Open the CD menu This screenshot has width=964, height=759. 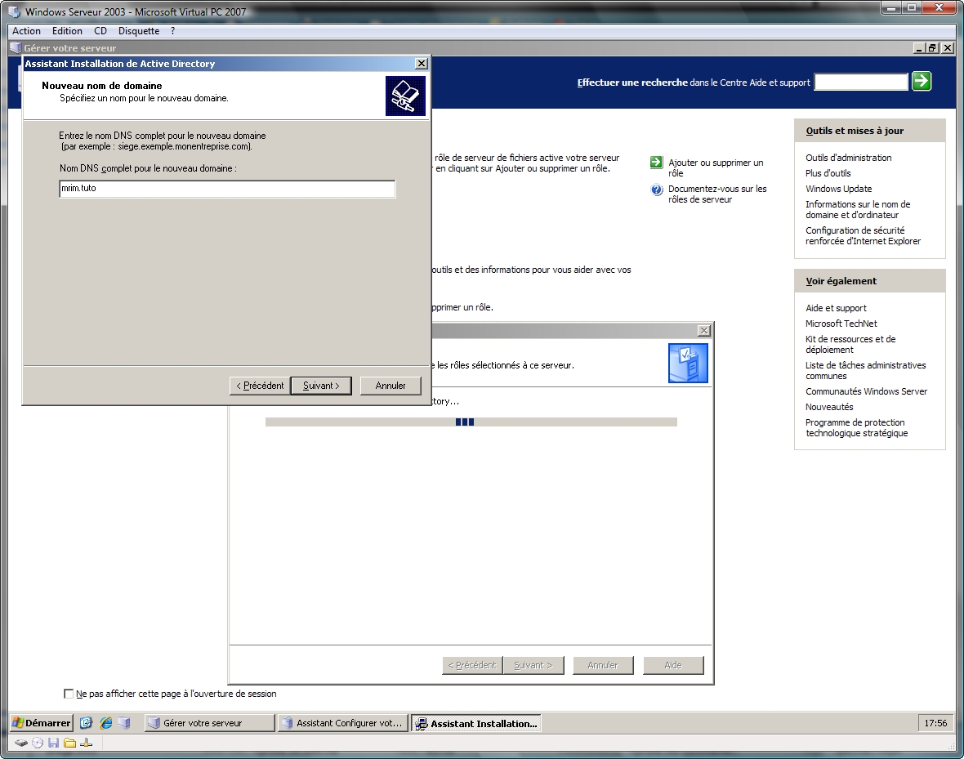point(100,31)
